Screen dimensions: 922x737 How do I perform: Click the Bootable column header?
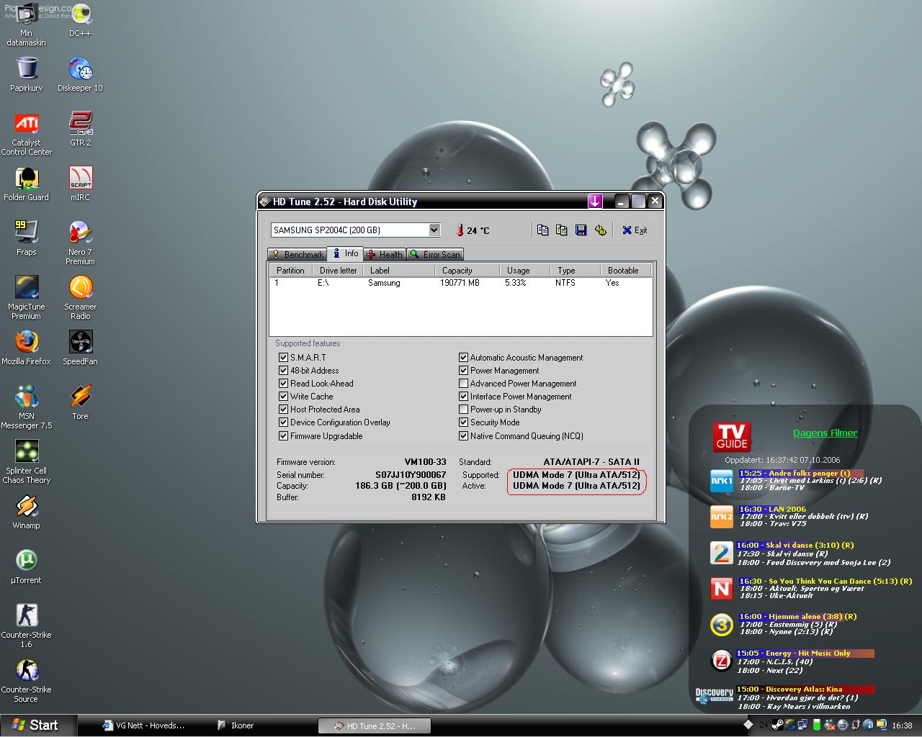[625, 270]
